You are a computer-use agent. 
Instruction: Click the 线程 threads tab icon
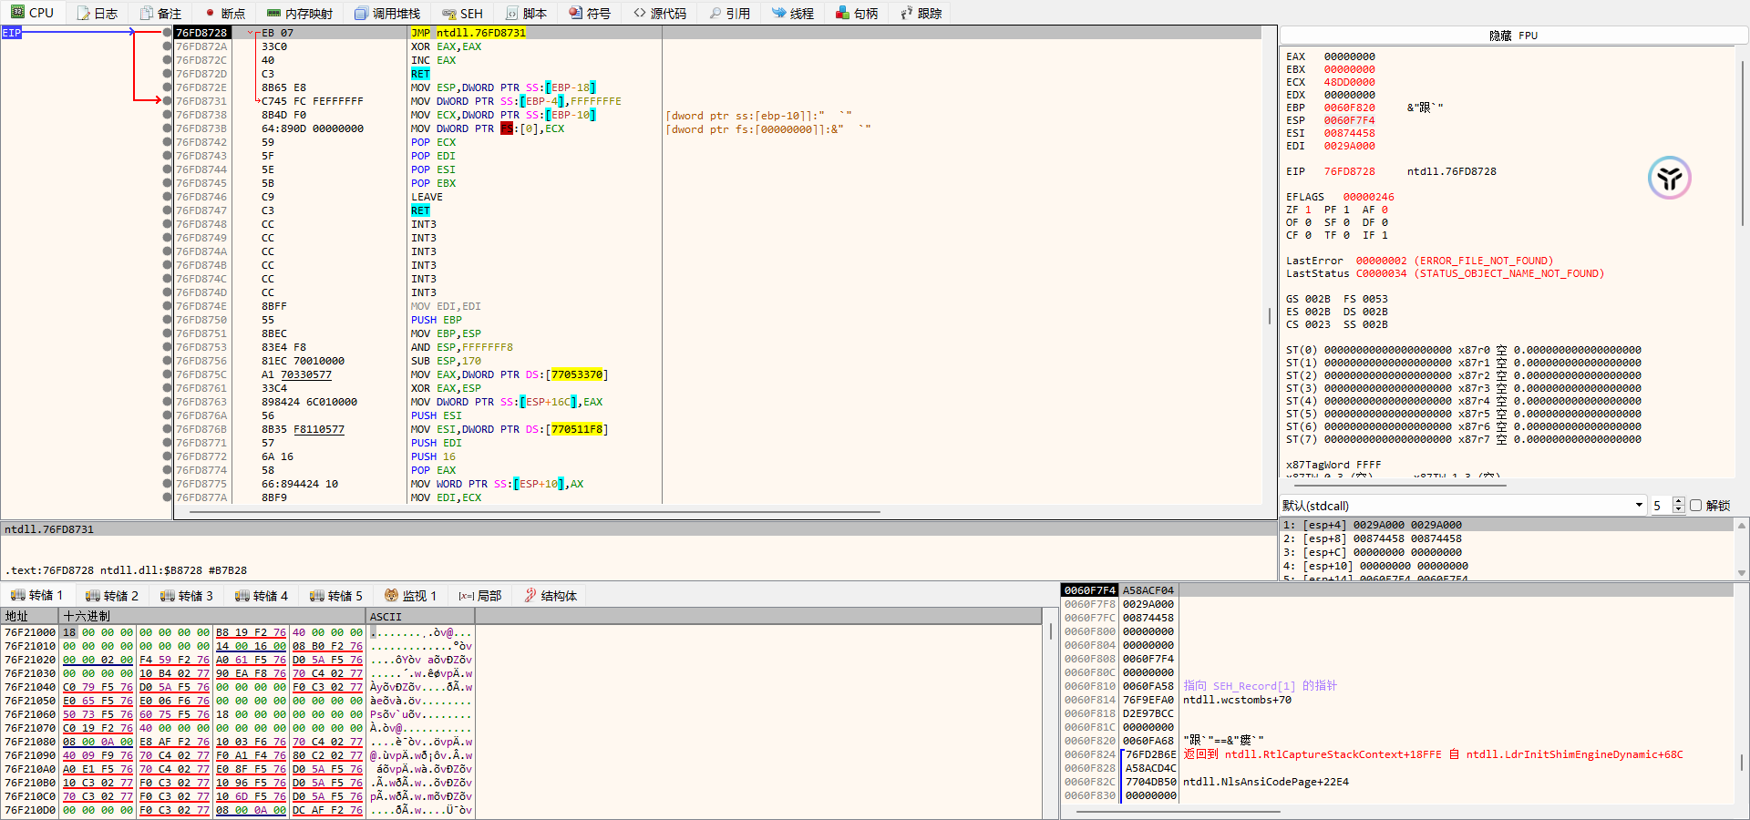[778, 14]
